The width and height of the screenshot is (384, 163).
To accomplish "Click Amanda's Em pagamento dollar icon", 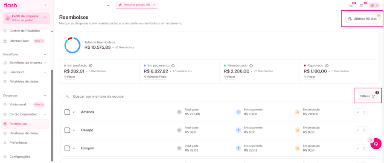I will click(x=238, y=112).
